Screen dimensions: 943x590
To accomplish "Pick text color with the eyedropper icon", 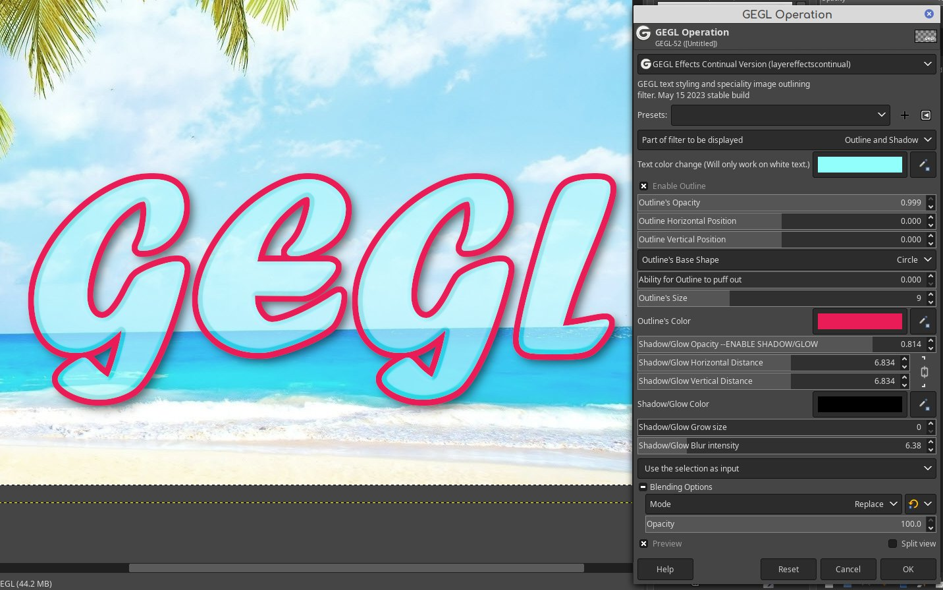I will (923, 165).
